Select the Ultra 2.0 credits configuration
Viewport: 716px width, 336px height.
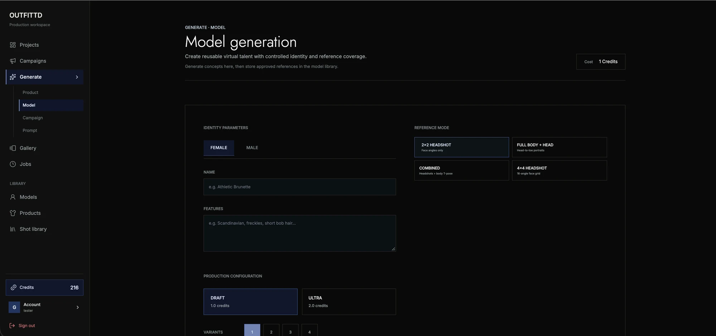[349, 302]
